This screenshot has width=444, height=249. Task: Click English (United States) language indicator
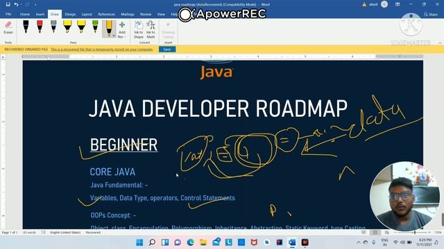tap(65, 232)
